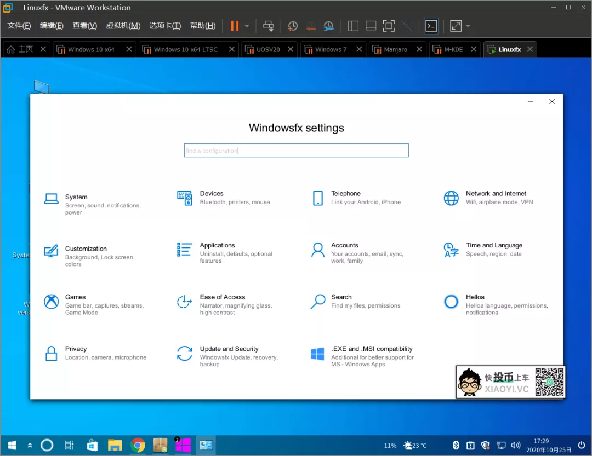Open the Games Xbox icon
The width and height of the screenshot is (592, 456).
point(51,302)
